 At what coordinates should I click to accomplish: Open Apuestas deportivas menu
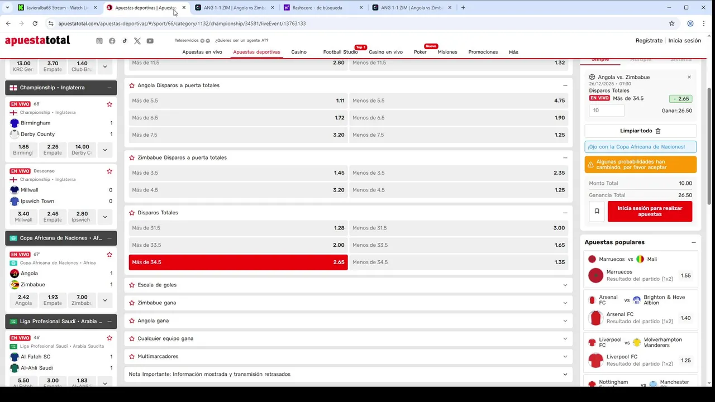click(256, 52)
